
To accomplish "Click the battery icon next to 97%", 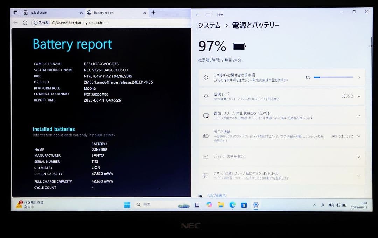I will (239, 46).
